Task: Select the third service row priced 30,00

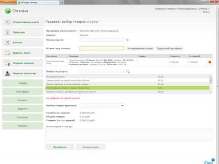Action: pos(127,84)
